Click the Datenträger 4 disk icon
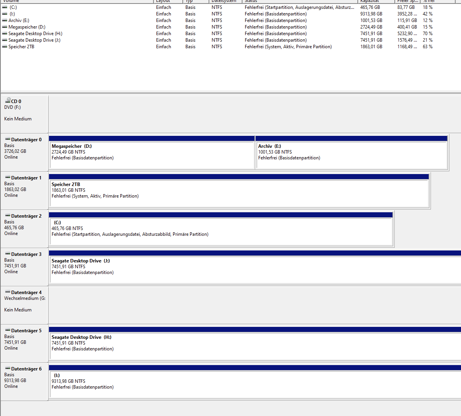Screen dimensions: 461x416 pos(8,292)
